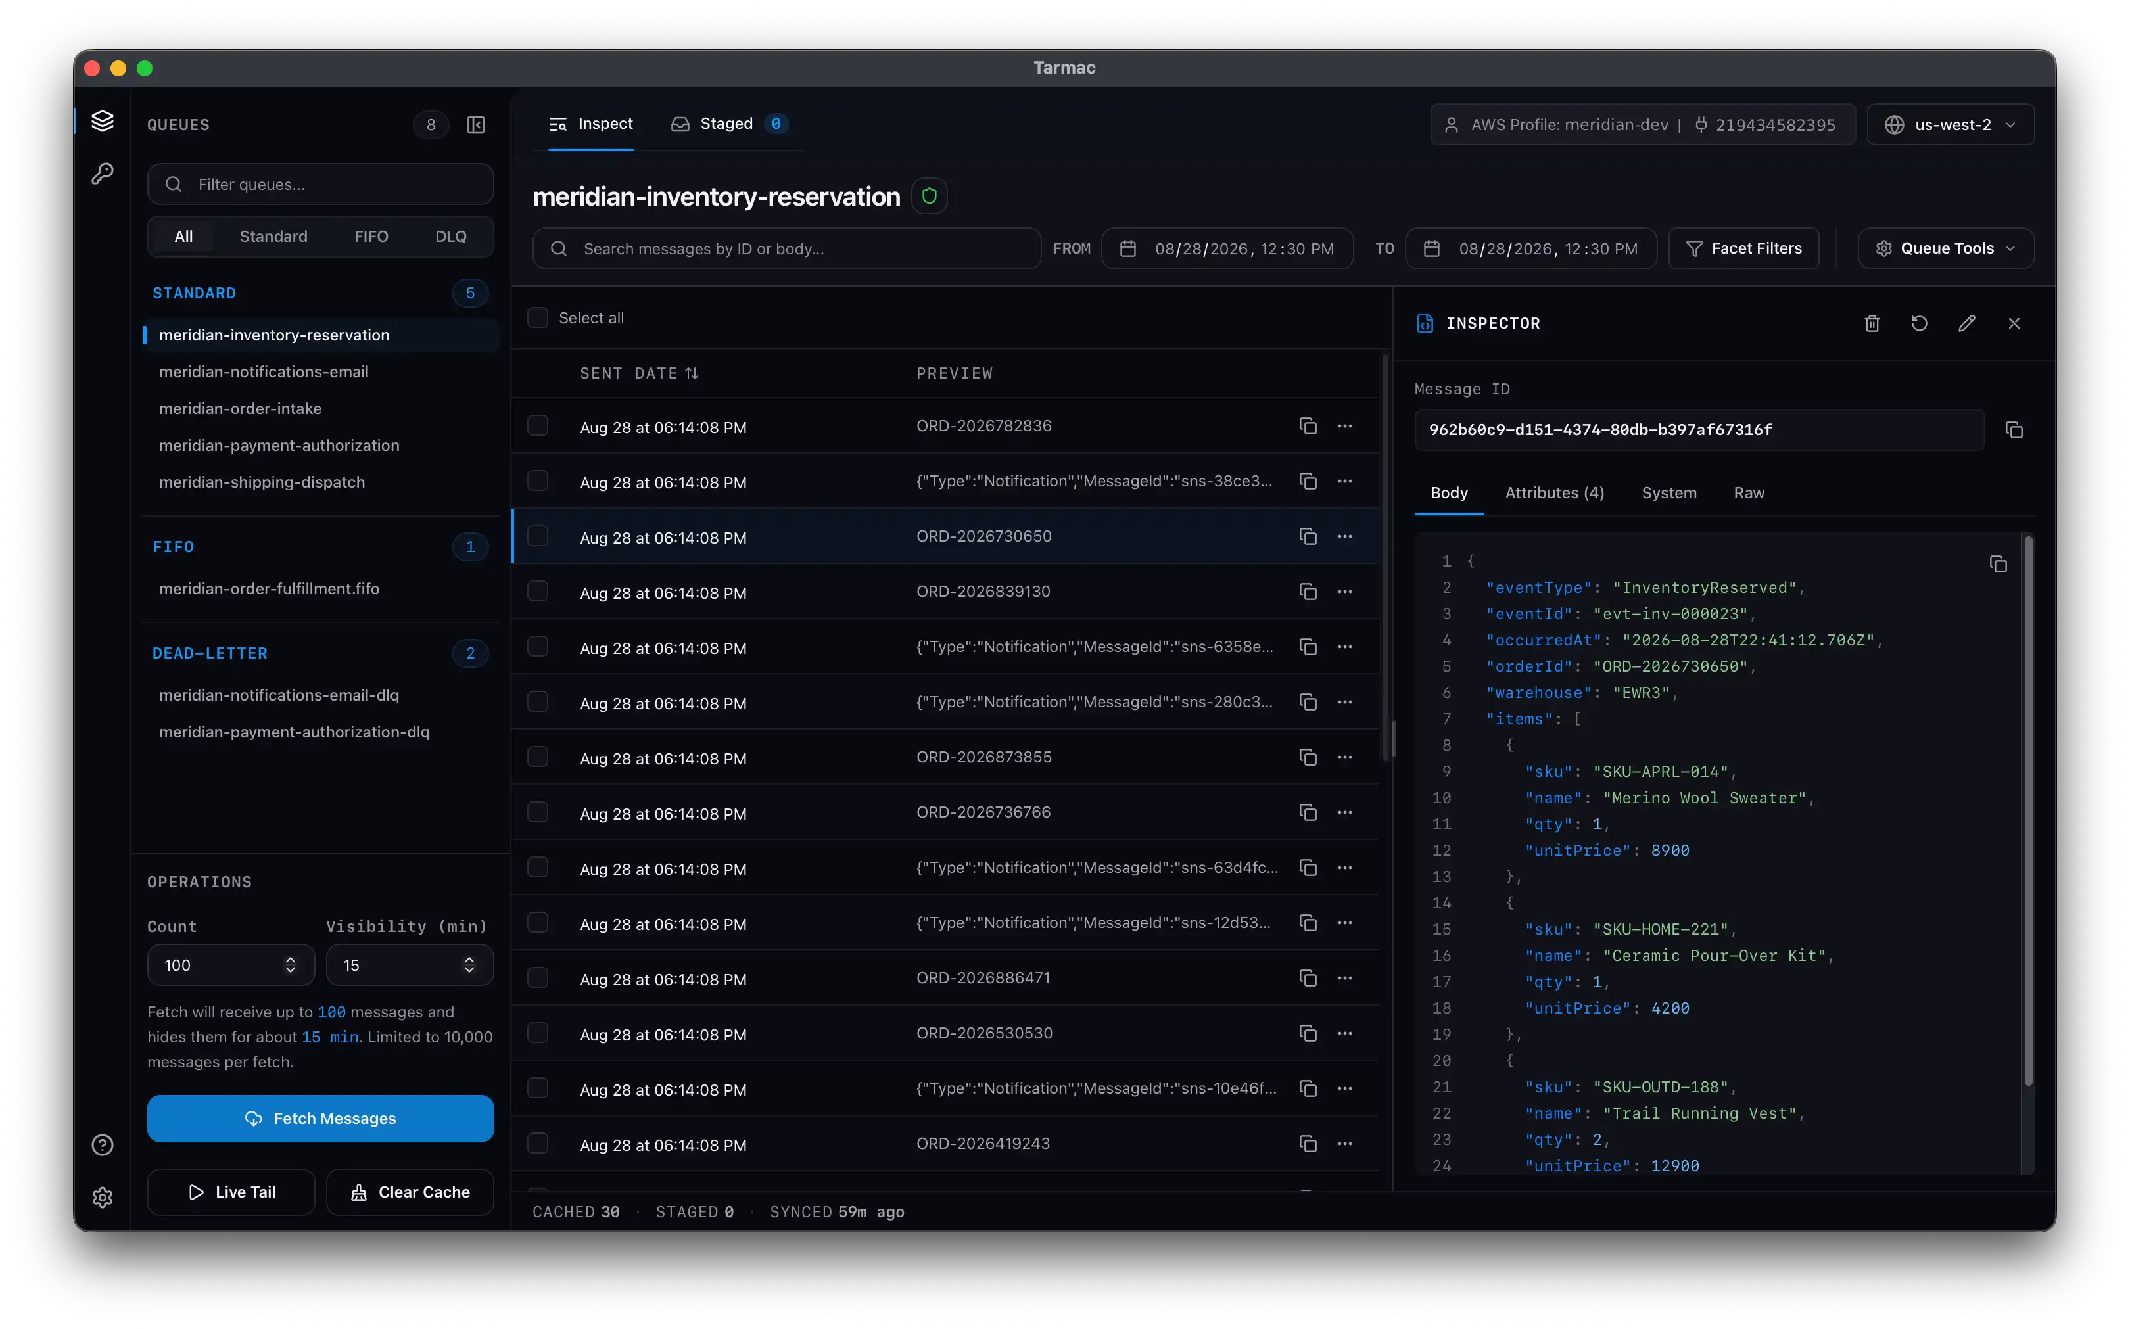Image resolution: width=2130 pixels, height=1329 pixels.
Task: Copy the ORD-2026873855 message row
Action: [1308, 758]
